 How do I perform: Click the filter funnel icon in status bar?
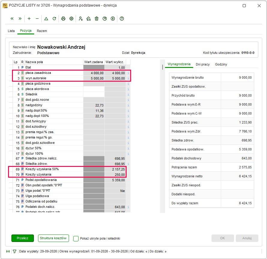(x=14, y=251)
